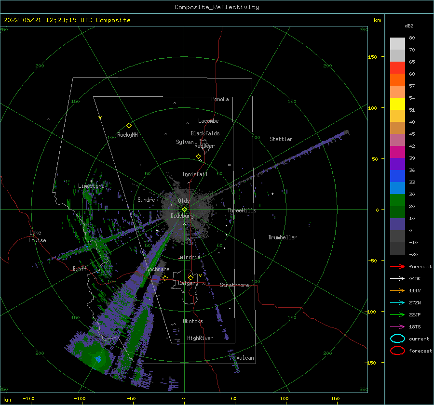Click the Calgary city label

pos(188,283)
